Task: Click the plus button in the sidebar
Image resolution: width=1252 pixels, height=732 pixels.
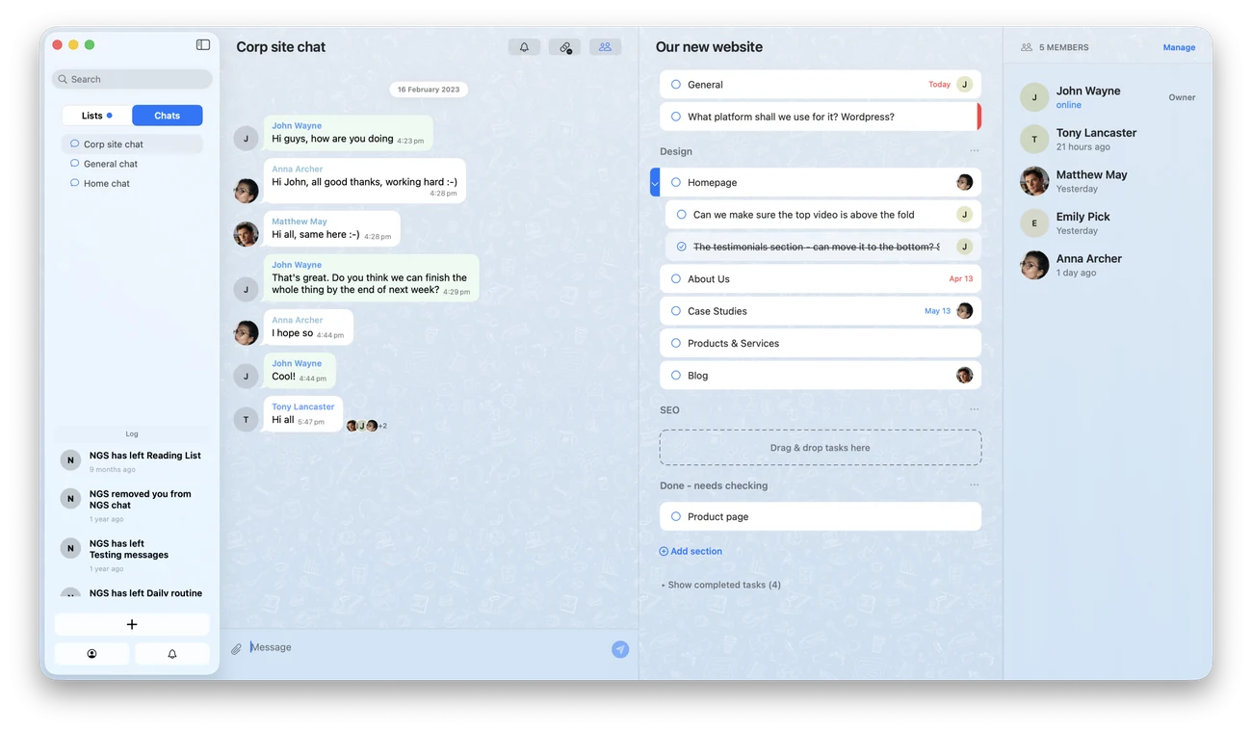Action: (132, 624)
